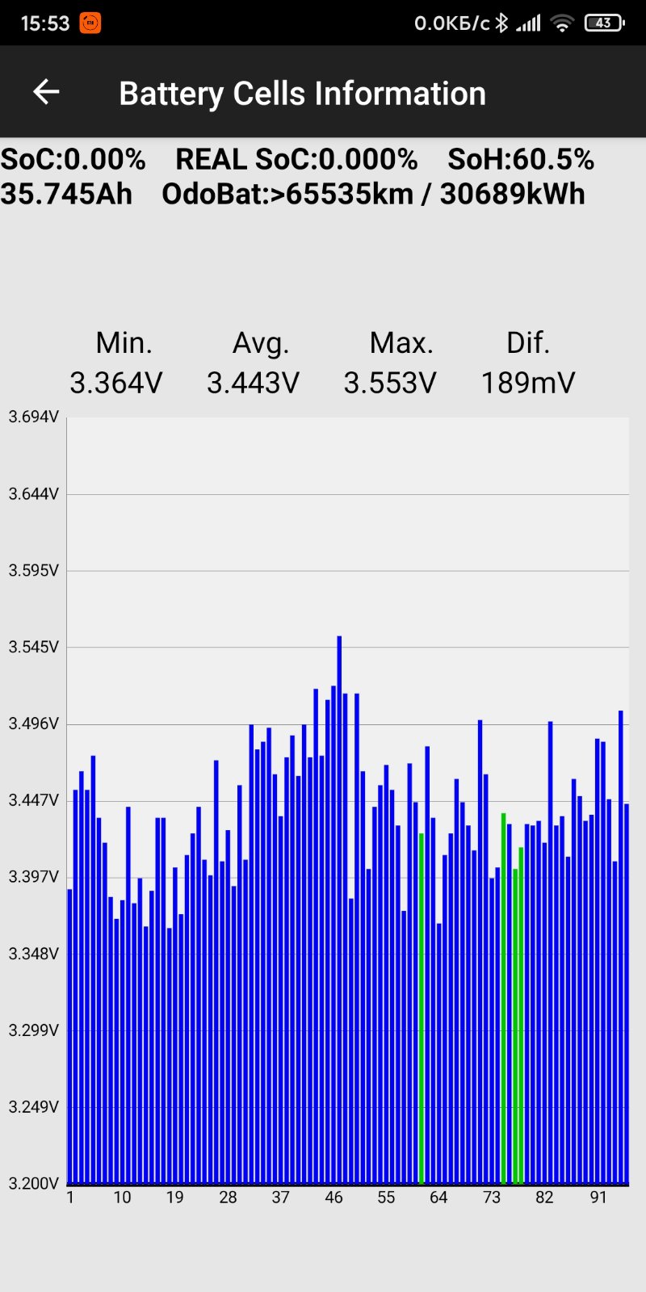
Task: Select the Min. 3.364V value
Action: click(x=116, y=382)
